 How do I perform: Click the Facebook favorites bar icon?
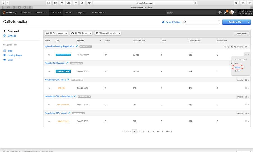click(x=3, y=7)
